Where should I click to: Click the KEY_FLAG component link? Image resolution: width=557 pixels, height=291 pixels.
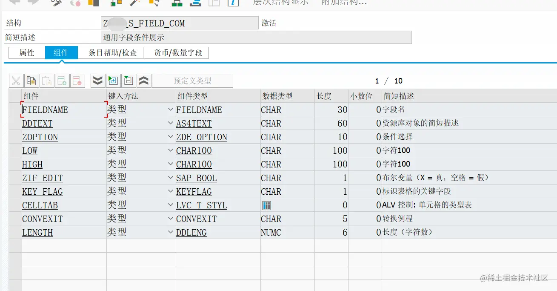coord(43,192)
